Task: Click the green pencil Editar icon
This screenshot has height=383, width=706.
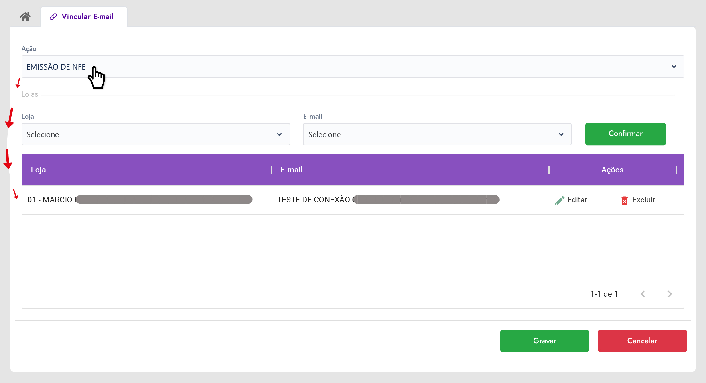Action: 559,201
